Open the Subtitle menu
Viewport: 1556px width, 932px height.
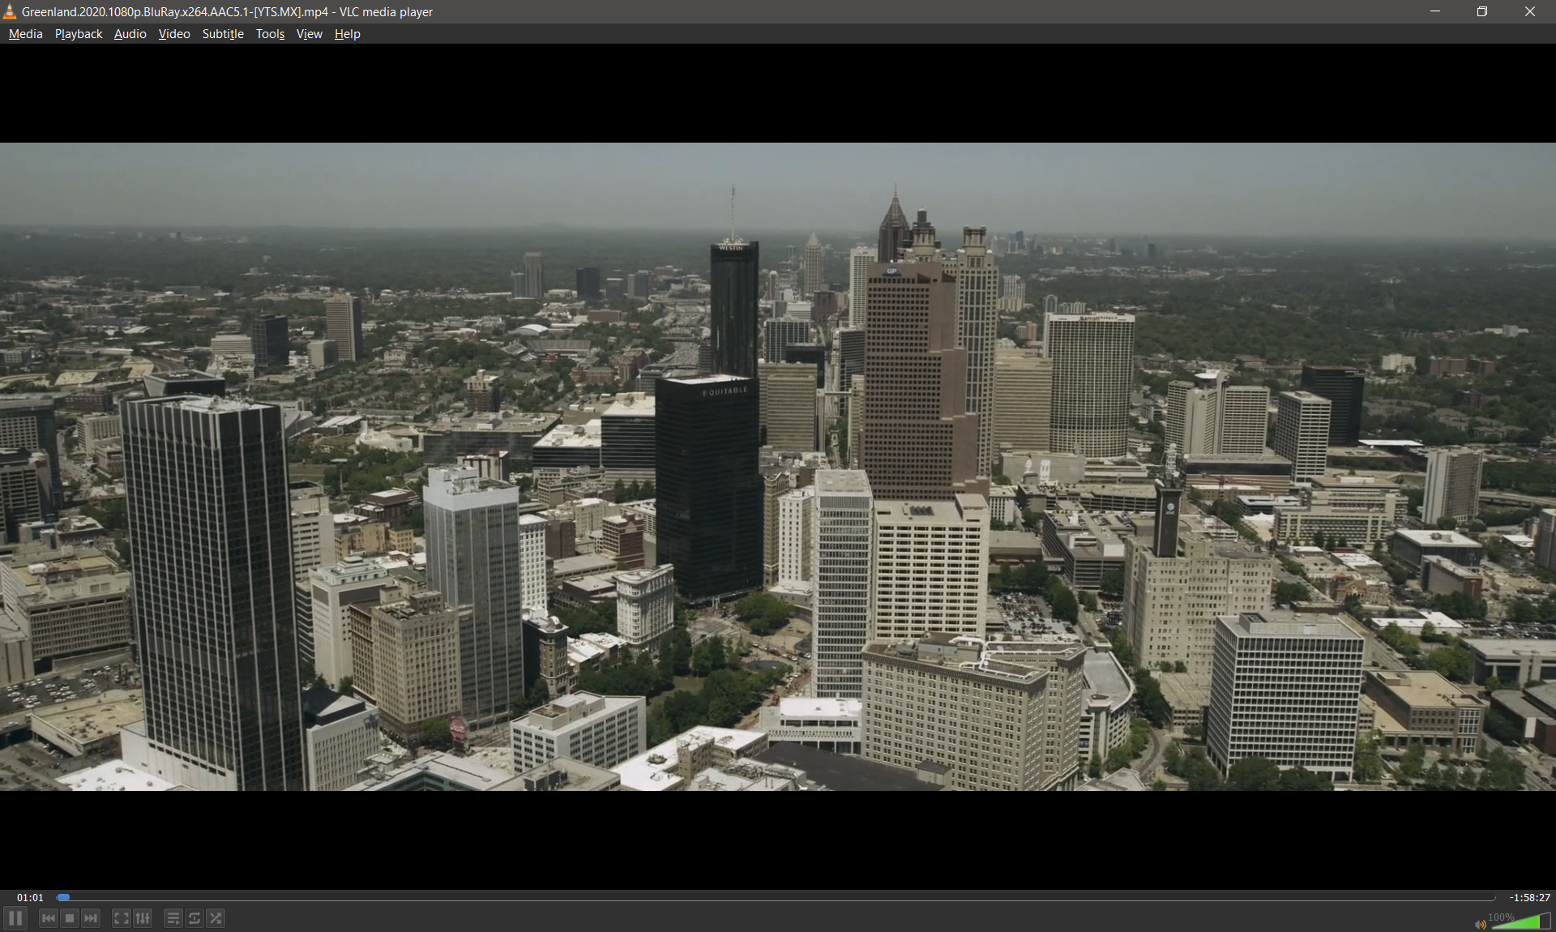coord(223,34)
